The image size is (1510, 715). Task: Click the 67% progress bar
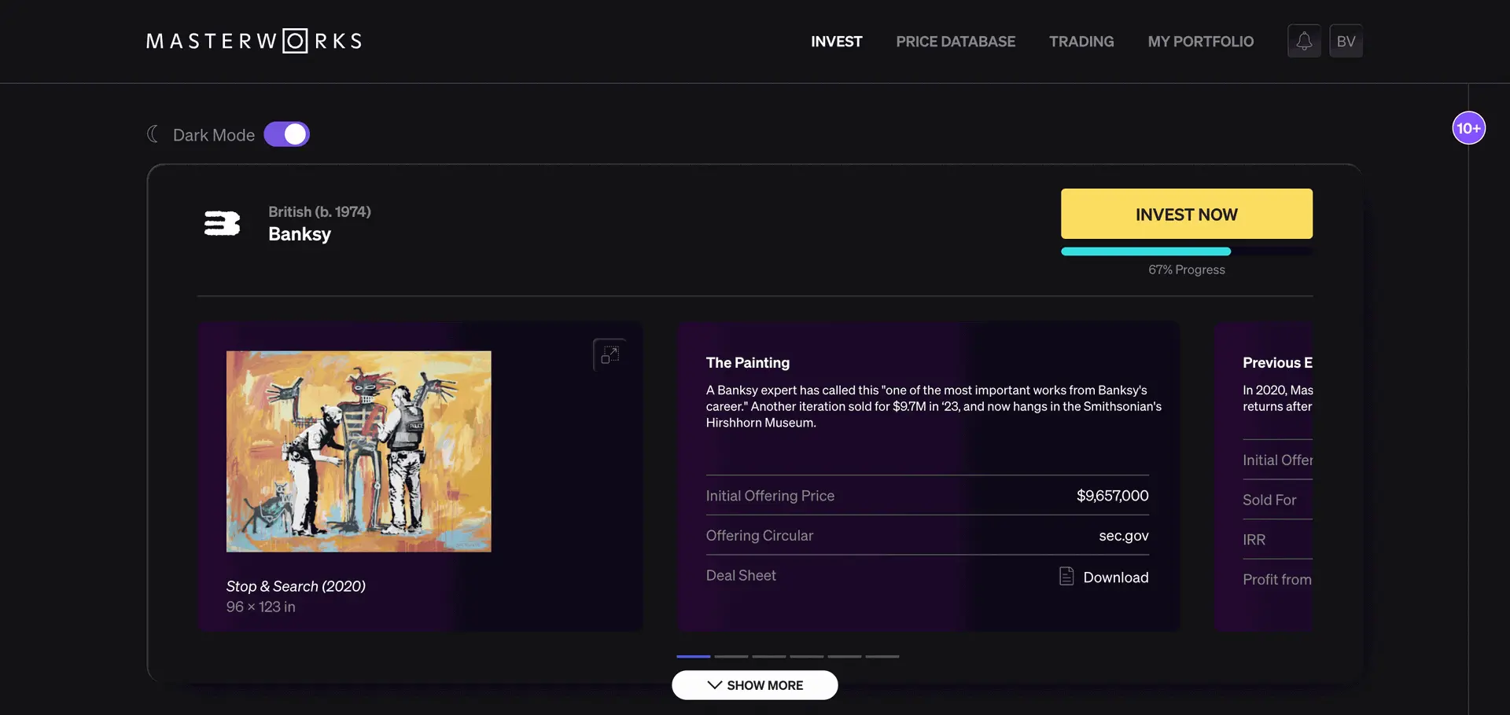[1187, 251]
